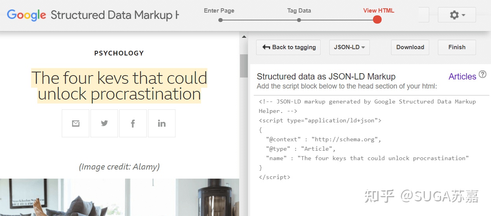Click the Enter Page step dot

pos(220,20)
